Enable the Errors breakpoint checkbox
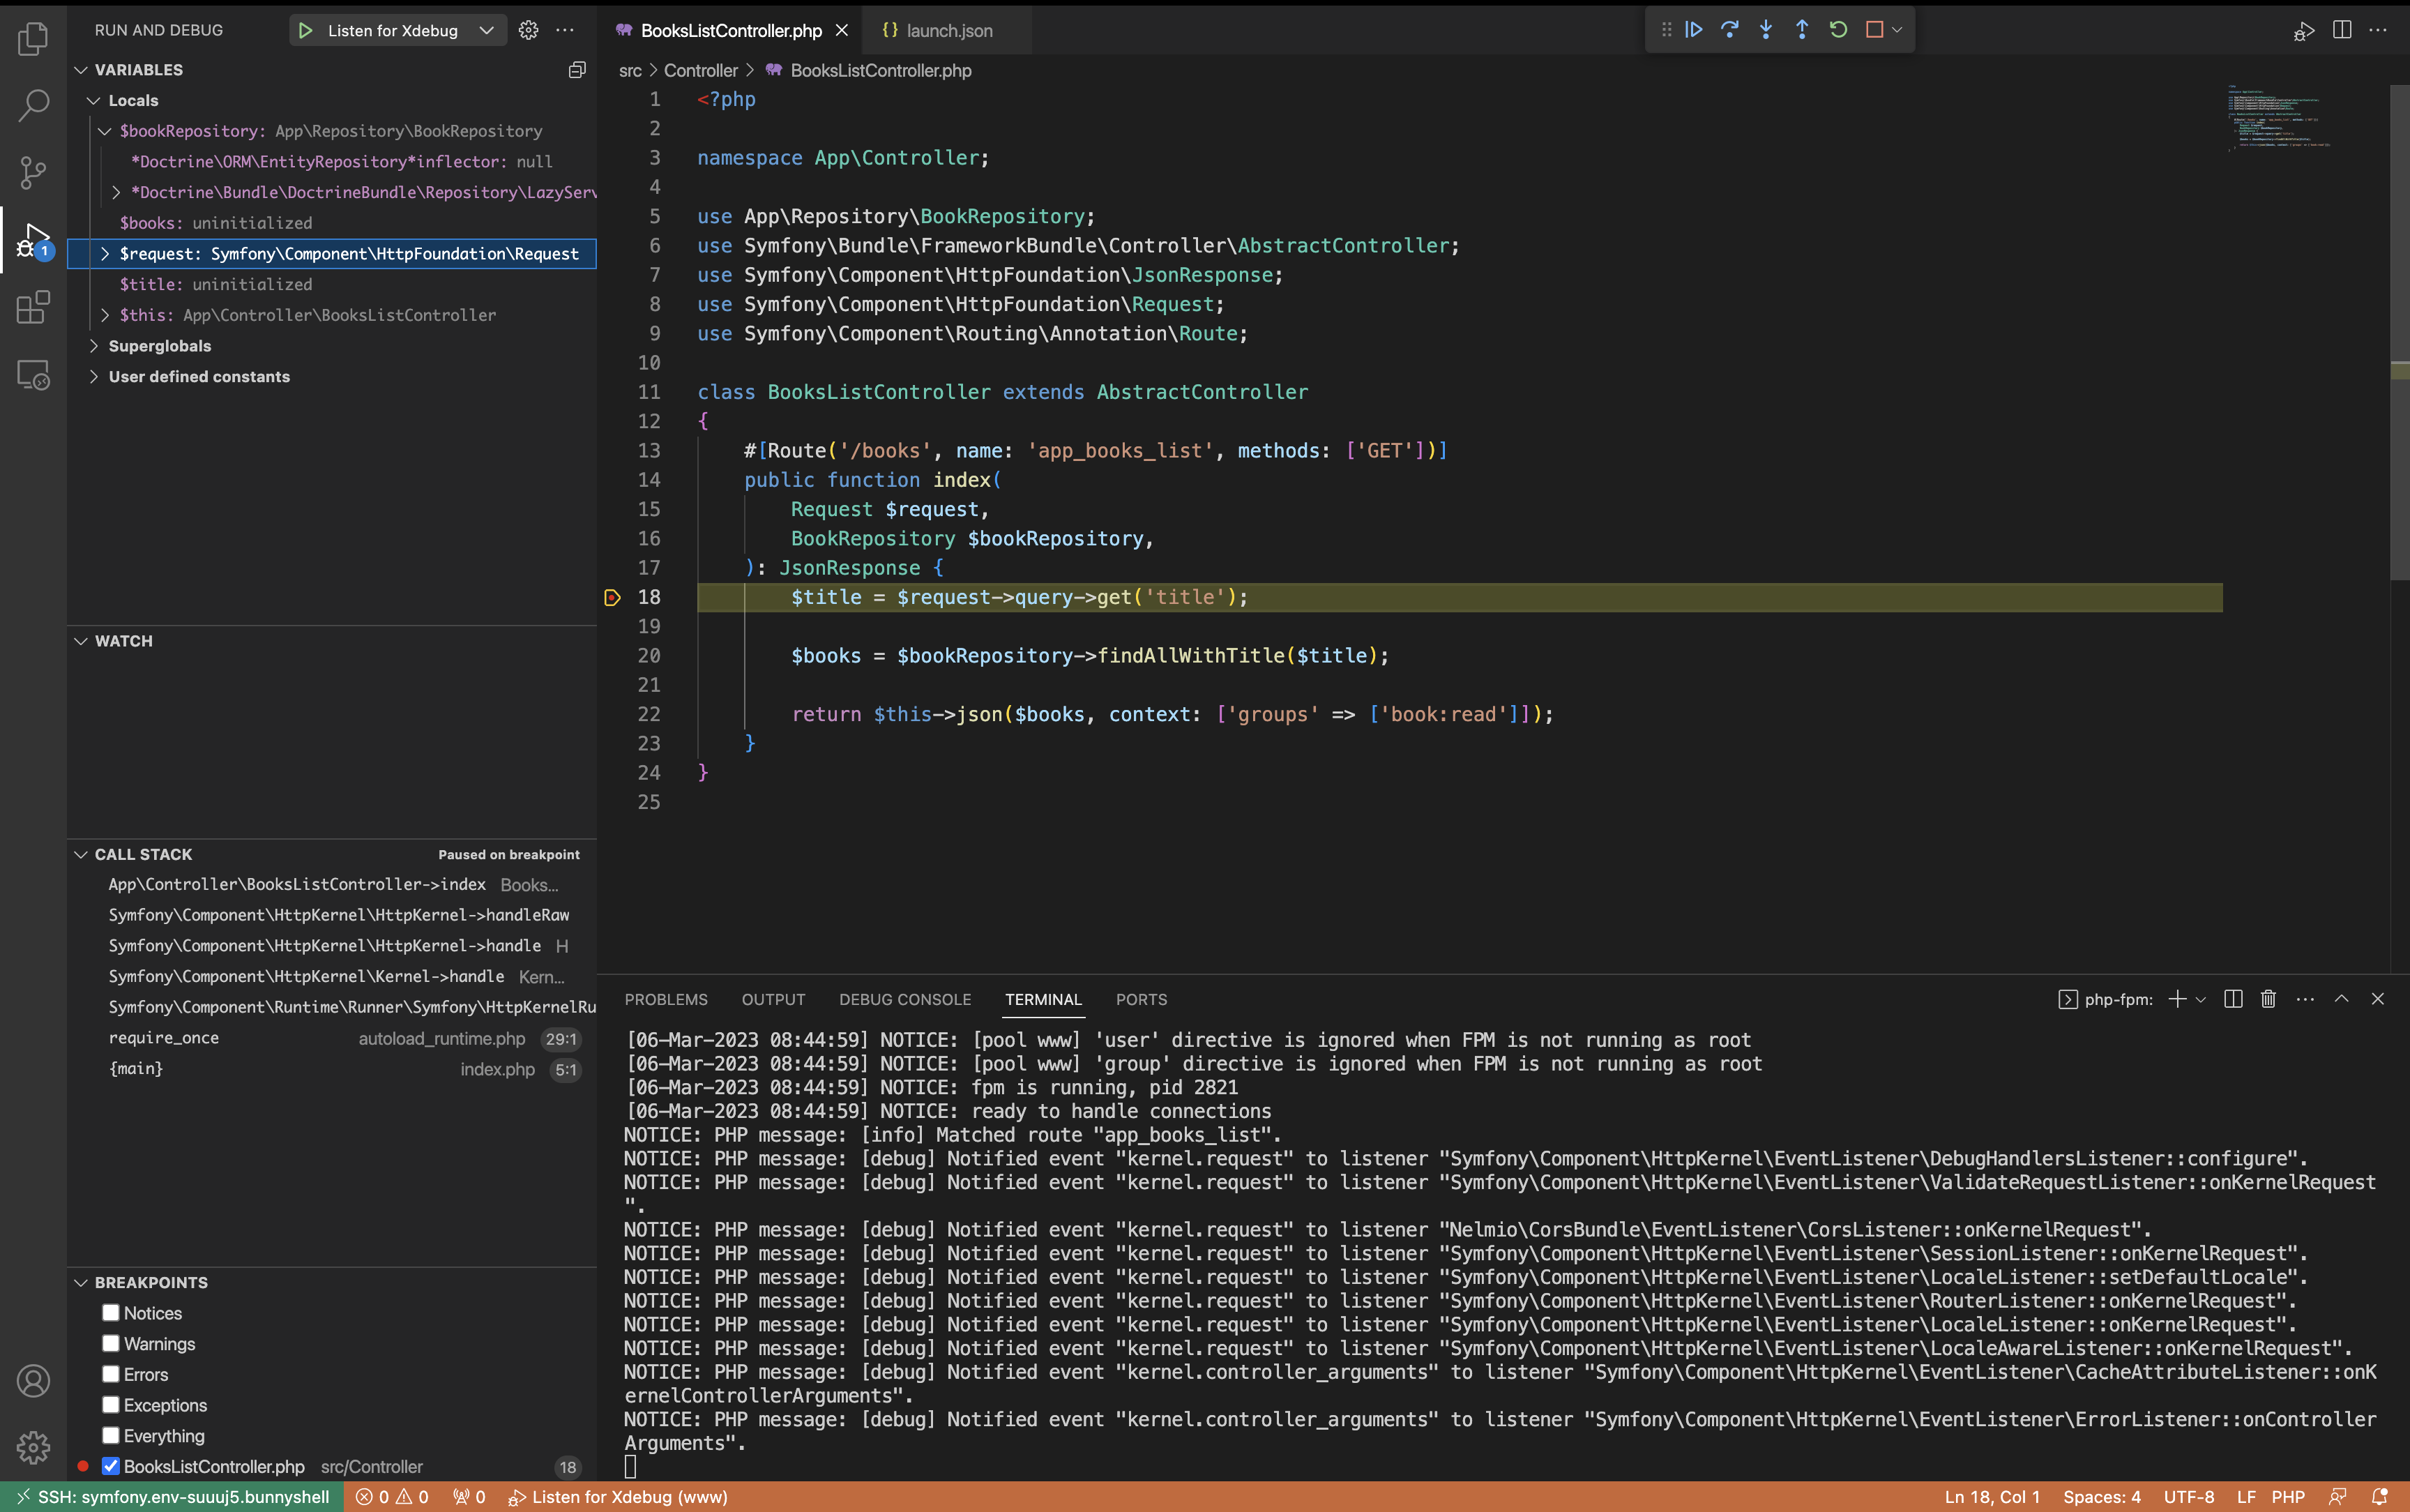Image resolution: width=2410 pixels, height=1512 pixels. (x=111, y=1374)
